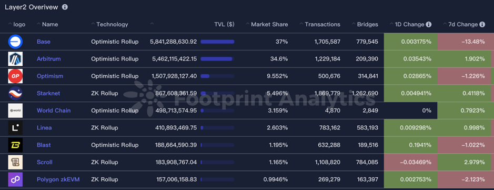The image size is (494, 190).
Task: Click the 7d Change info icon
Action: click(482, 25)
